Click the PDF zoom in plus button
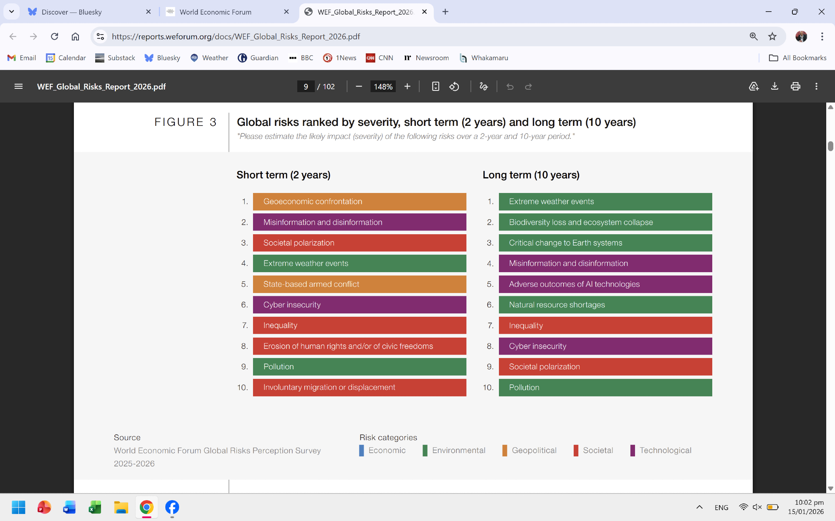This screenshot has height=521, width=835. (x=407, y=86)
